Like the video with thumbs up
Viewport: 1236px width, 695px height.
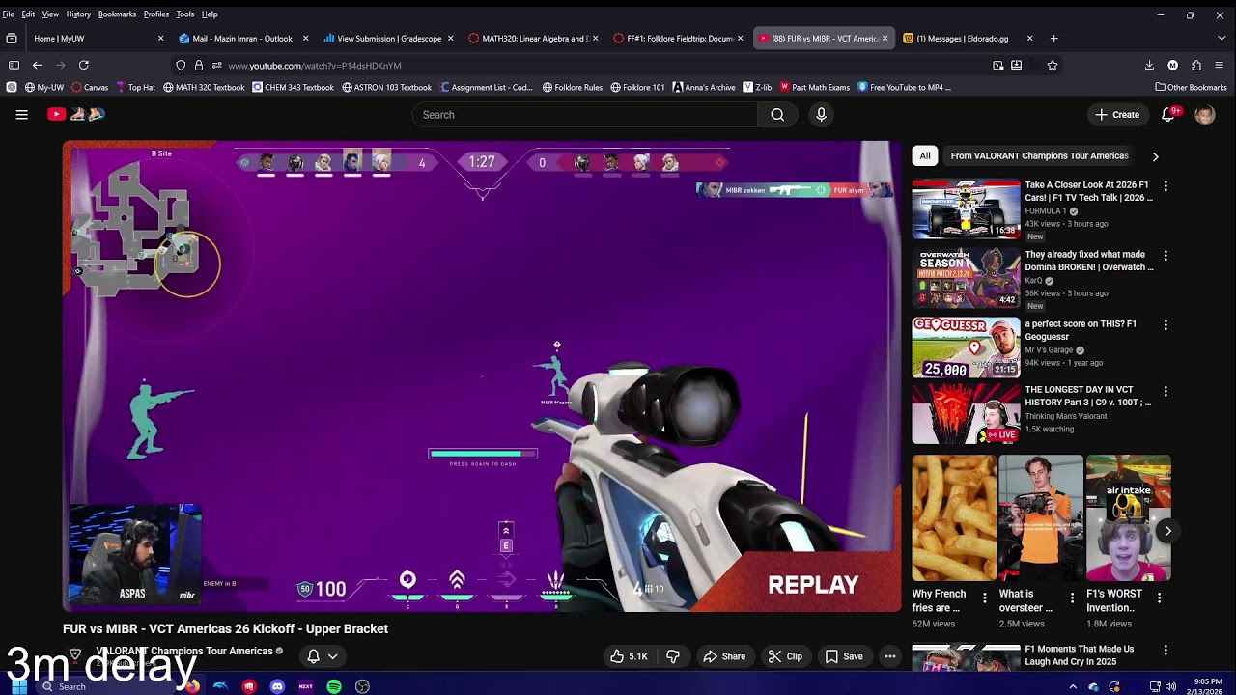tap(628, 656)
